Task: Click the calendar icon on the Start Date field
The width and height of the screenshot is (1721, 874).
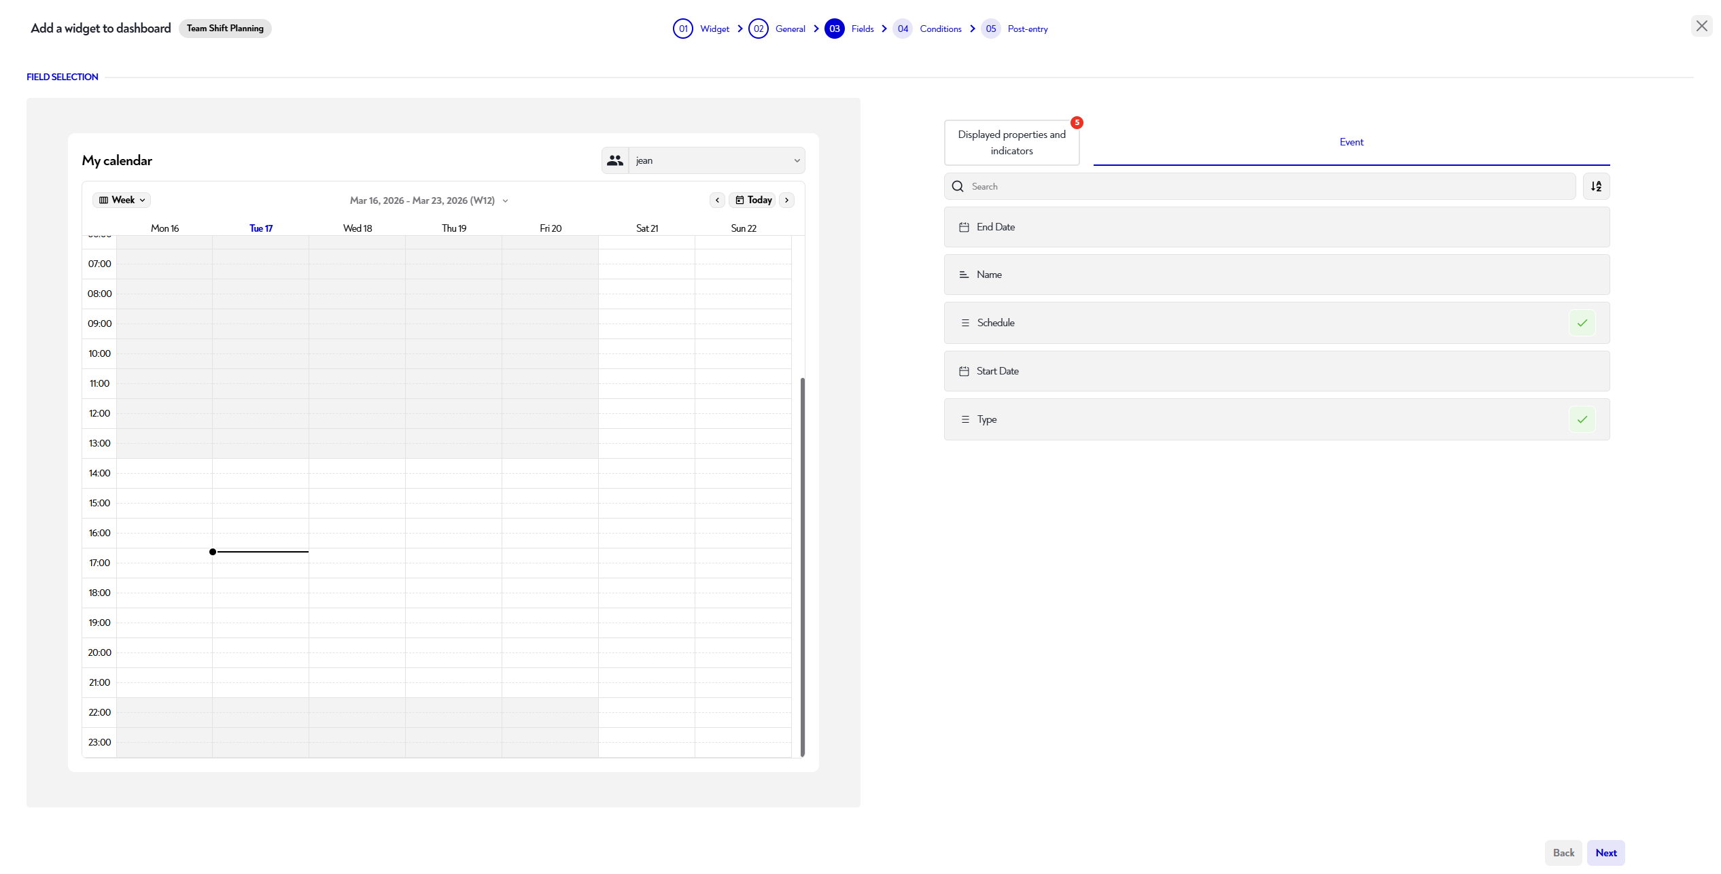Action: [x=964, y=371]
